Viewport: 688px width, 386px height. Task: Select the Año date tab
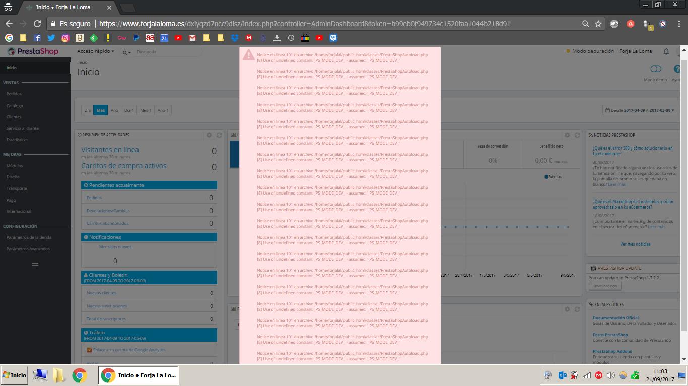114,110
